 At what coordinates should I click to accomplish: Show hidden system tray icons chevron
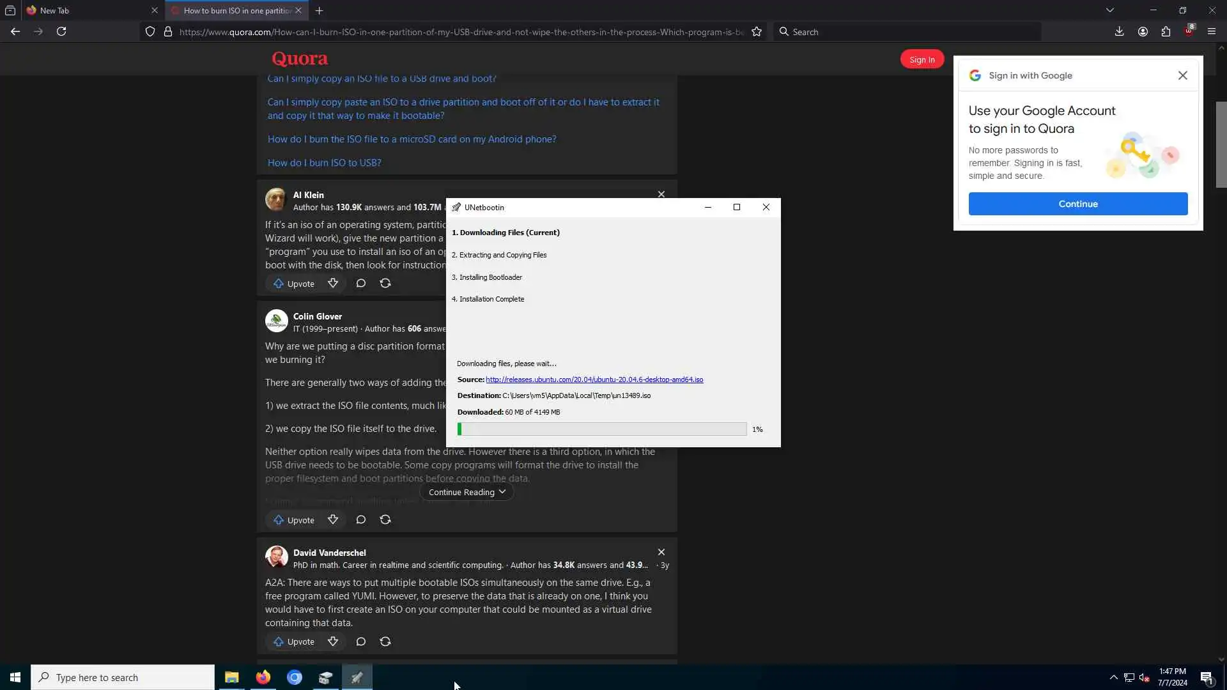1113,677
